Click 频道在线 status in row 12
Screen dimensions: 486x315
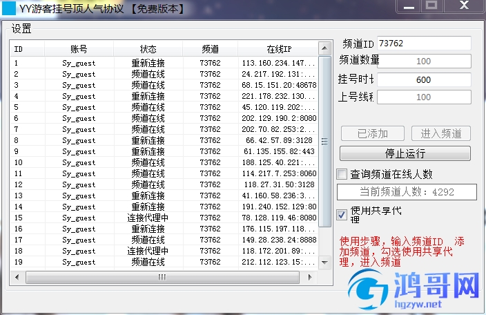click(148, 184)
